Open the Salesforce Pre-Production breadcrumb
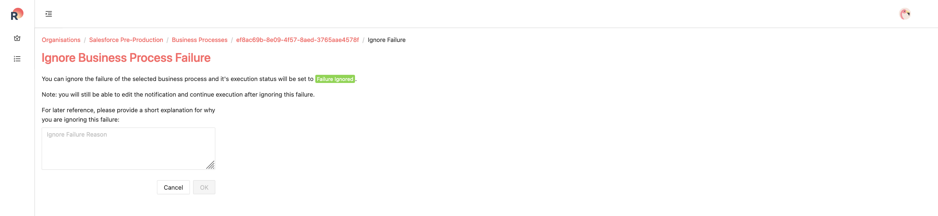The height and width of the screenshot is (216, 938). tap(126, 40)
